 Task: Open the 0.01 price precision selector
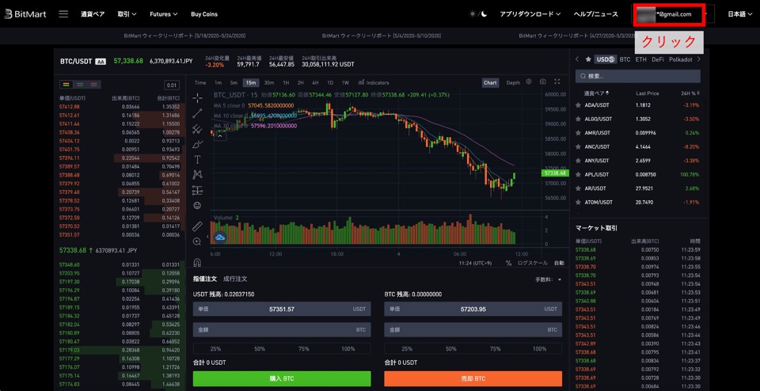[x=172, y=85]
